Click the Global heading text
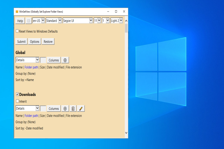 [x=21, y=52]
